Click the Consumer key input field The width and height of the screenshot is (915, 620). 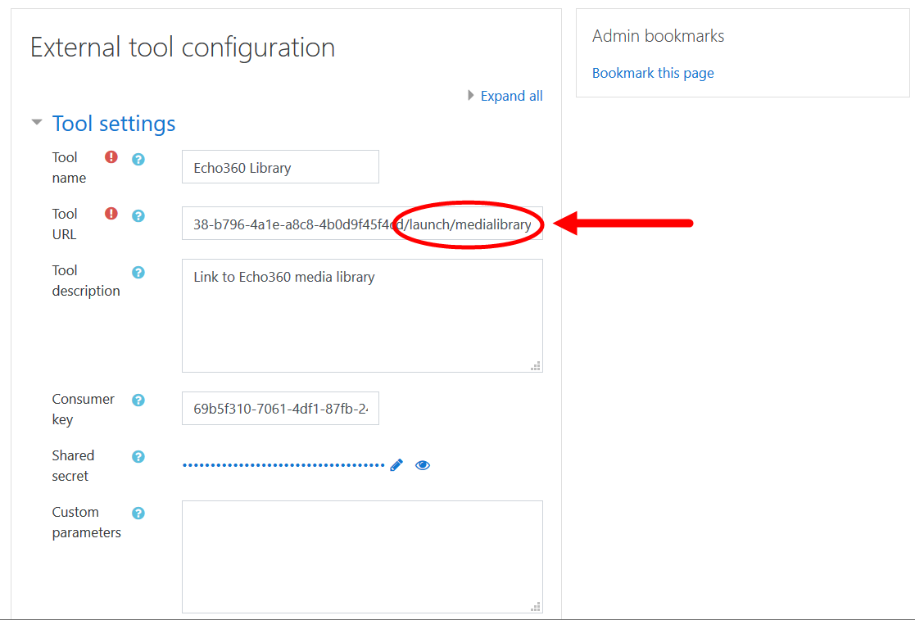point(280,408)
